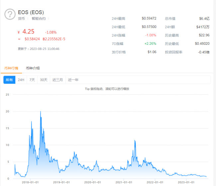
Task: Click the 2018-01-01 axis label
Action: point(30,182)
